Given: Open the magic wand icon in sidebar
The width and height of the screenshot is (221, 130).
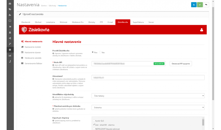Looking at the screenshot, I should tap(10, 44).
